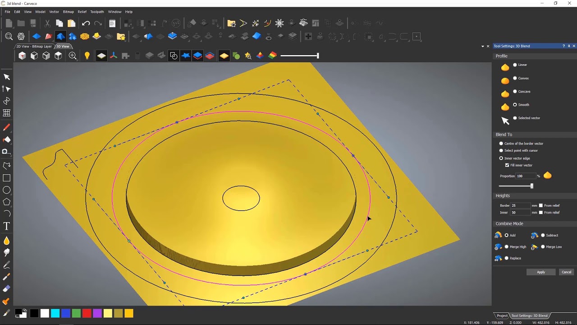
Task: Click the light bulb lighting icon
Action: (87, 56)
